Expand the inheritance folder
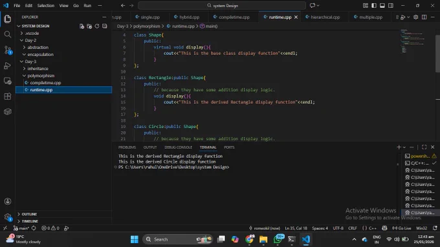 pos(63,69)
